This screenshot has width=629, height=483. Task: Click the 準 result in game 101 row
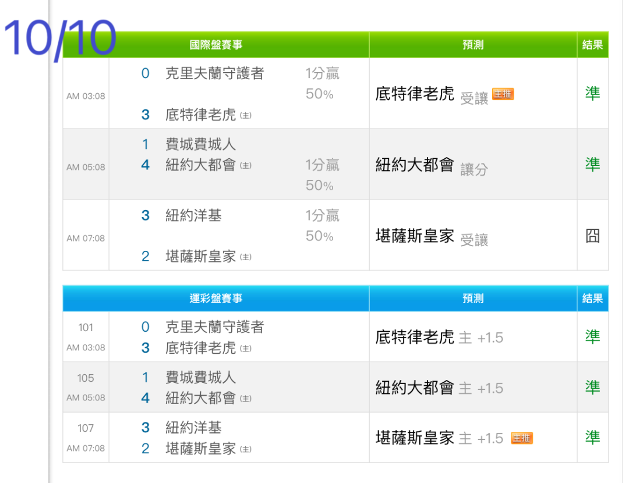592,337
